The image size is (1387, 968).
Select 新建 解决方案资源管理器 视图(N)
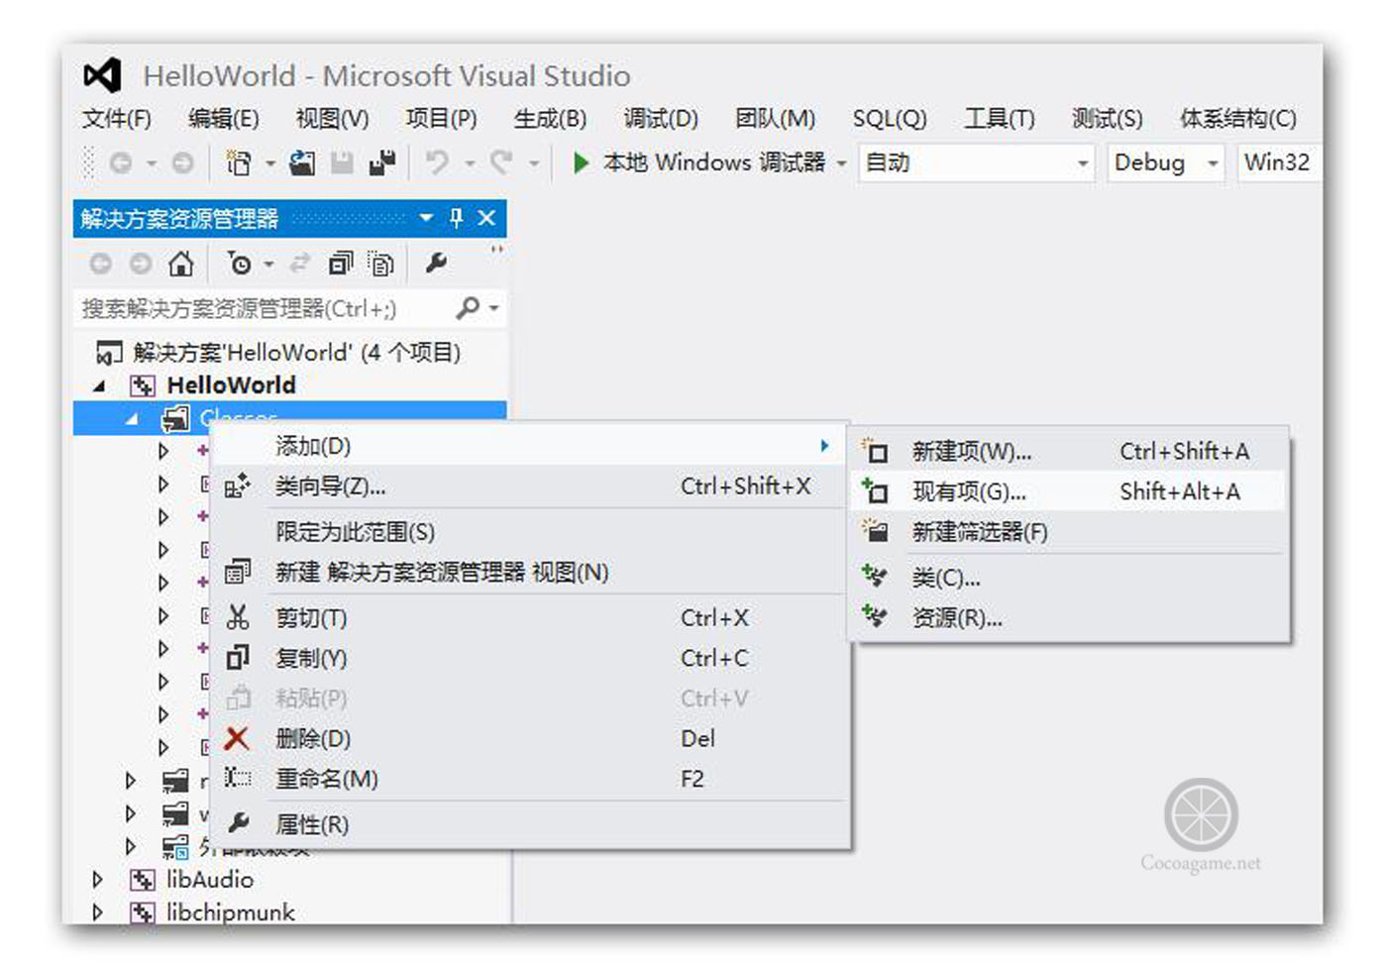pos(530,572)
